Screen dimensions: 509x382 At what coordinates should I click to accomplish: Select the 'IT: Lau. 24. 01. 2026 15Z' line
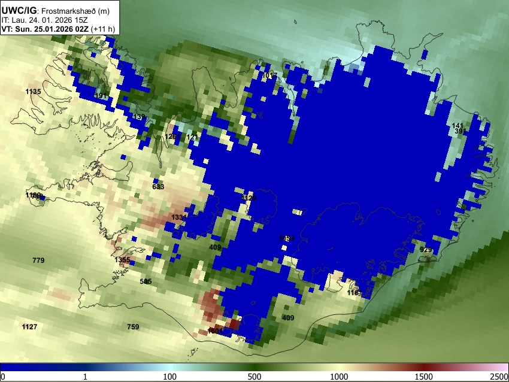44,20
